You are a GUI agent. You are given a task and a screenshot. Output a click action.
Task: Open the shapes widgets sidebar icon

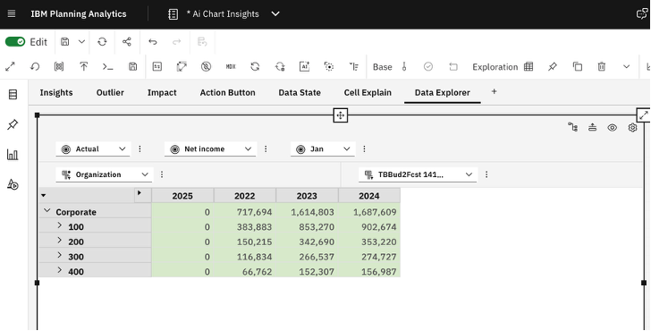13,184
